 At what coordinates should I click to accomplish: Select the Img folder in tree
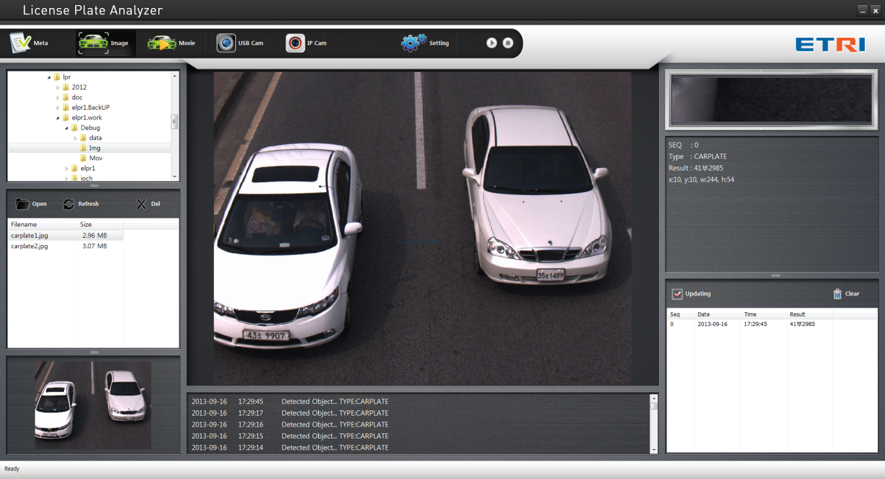(94, 148)
